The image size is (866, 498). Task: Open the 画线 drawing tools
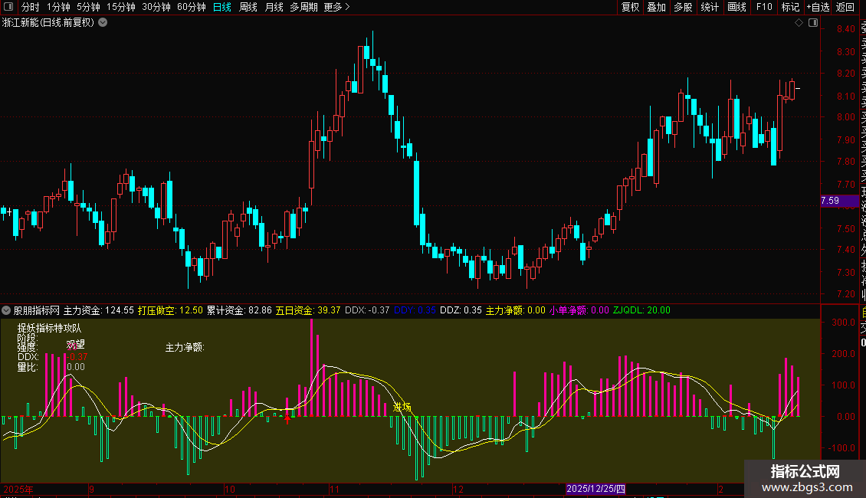[736, 7]
